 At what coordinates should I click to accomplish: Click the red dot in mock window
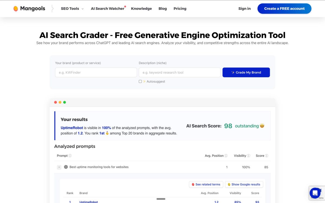tap(56, 102)
